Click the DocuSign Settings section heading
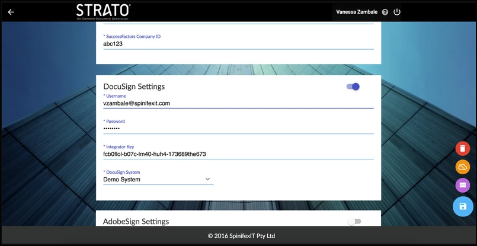This screenshot has height=246, width=477. 134,87
